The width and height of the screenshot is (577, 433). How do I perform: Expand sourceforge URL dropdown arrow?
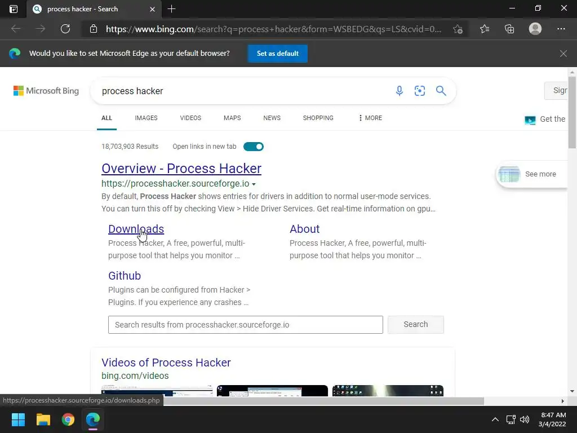pyautogui.click(x=254, y=184)
